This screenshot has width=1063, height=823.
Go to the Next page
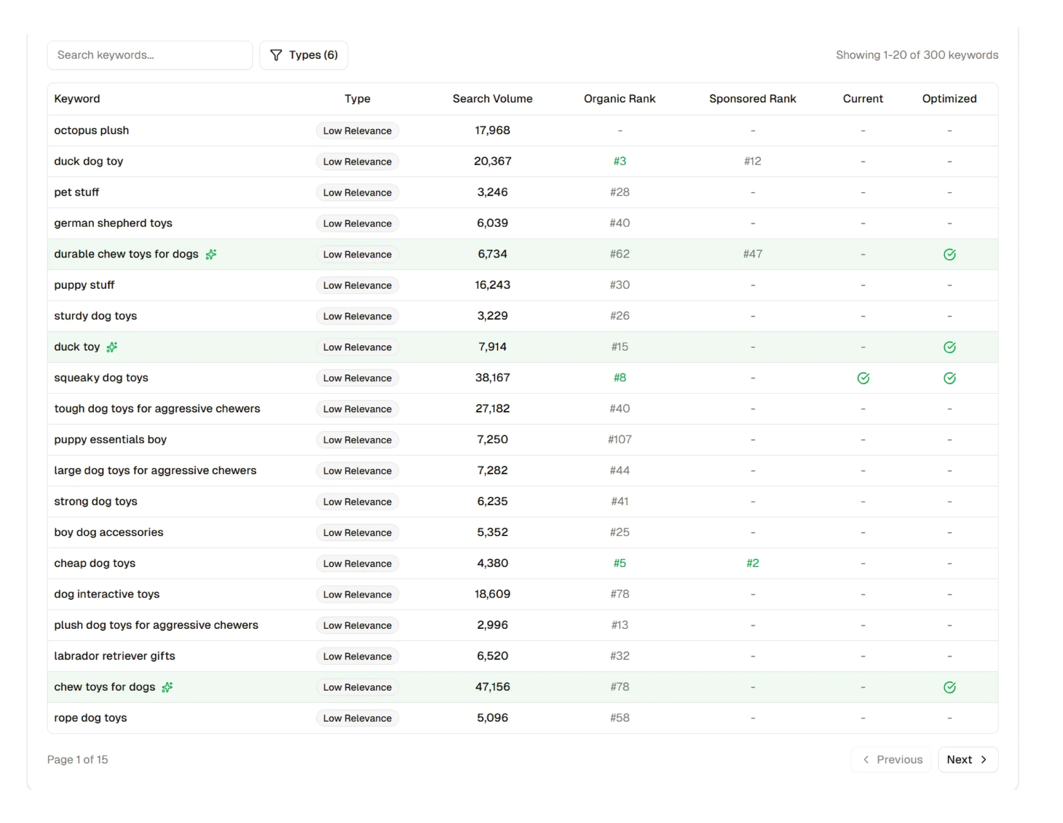click(x=967, y=760)
